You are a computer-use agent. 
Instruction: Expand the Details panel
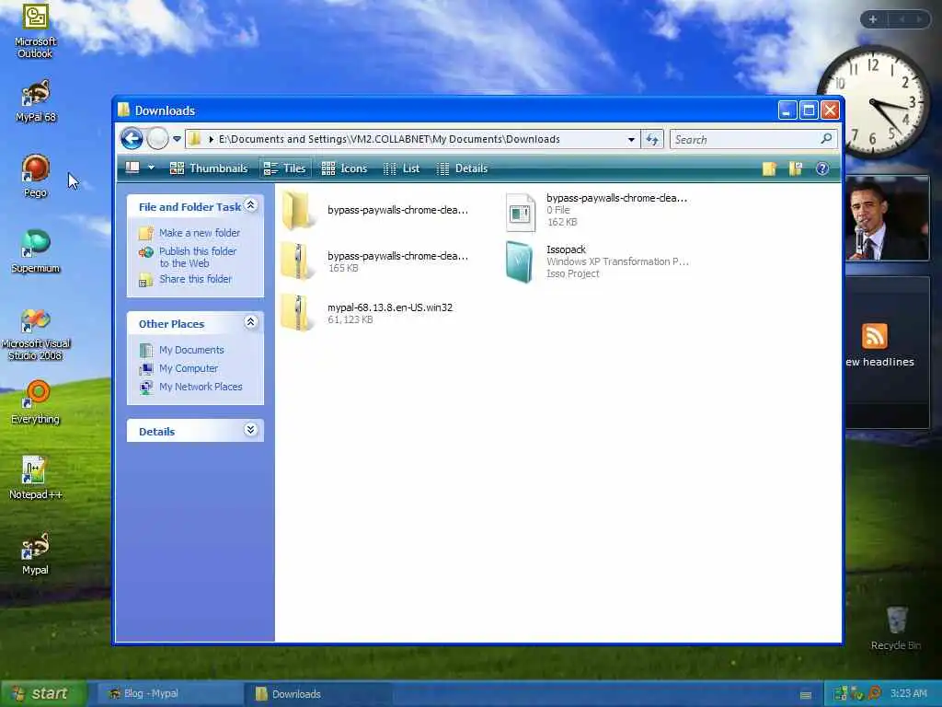[250, 430]
